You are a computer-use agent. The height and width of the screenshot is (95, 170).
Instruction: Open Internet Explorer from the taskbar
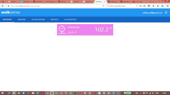(9, 93)
